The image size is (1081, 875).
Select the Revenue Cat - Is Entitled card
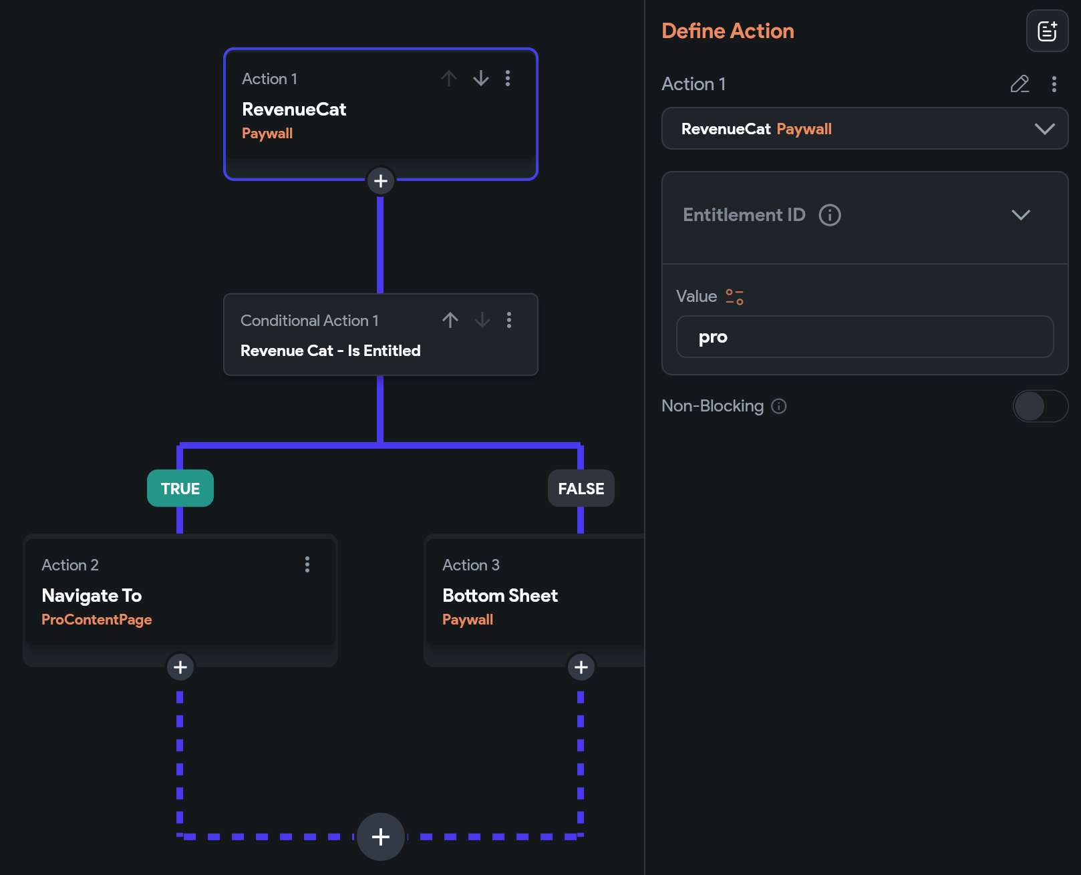(381, 335)
